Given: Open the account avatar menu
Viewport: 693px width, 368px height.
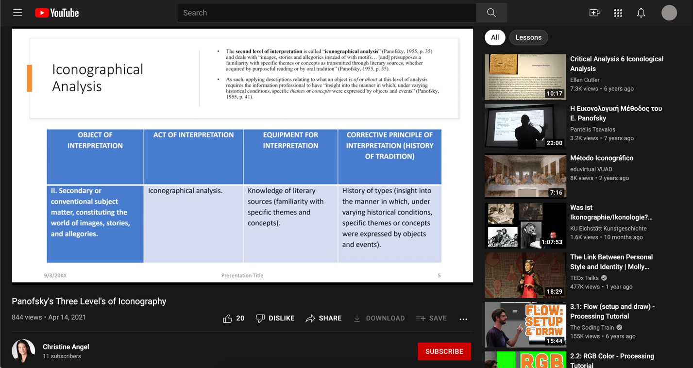Looking at the screenshot, I should point(669,13).
